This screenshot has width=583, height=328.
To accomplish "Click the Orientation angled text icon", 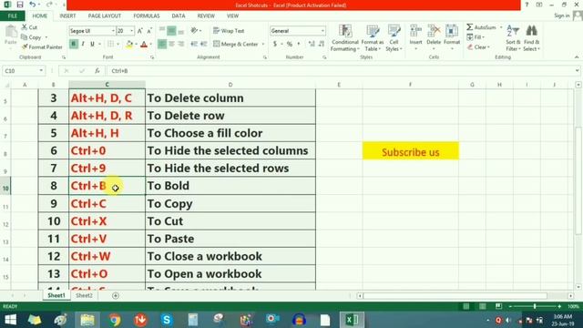I will (194, 31).
